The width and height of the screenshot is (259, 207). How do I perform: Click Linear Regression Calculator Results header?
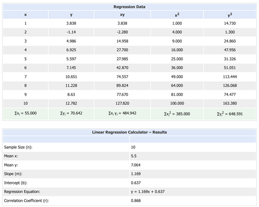pyautogui.click(x=129, y=132)
